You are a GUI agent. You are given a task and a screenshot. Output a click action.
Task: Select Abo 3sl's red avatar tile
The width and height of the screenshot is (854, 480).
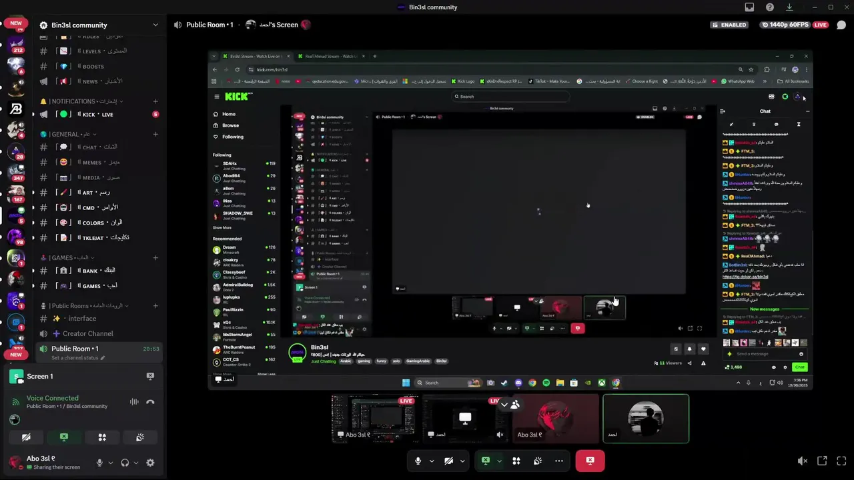coord(555,419)
